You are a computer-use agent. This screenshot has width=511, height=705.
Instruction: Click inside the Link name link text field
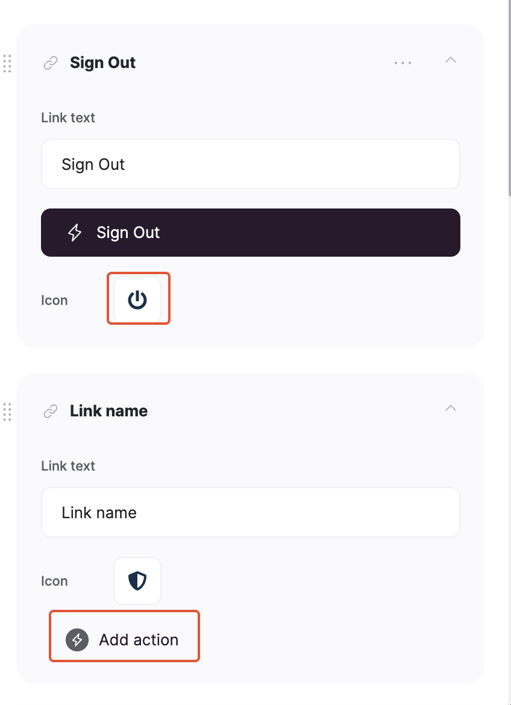pyautogui.click(x=251, y=512)
